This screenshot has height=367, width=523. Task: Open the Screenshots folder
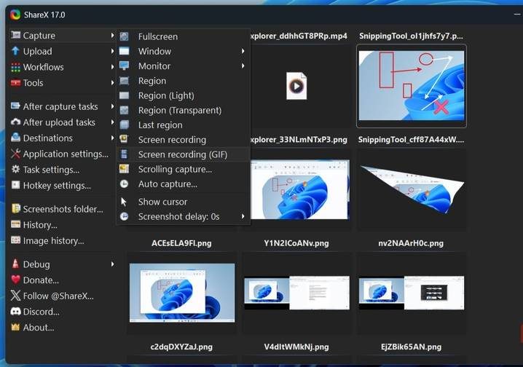pos(61,209)
